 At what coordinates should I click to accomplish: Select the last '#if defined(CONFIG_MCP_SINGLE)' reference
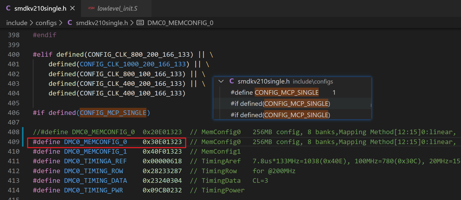point(292,115)
